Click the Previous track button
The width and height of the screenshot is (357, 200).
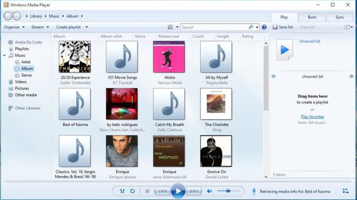pos(162,191)
